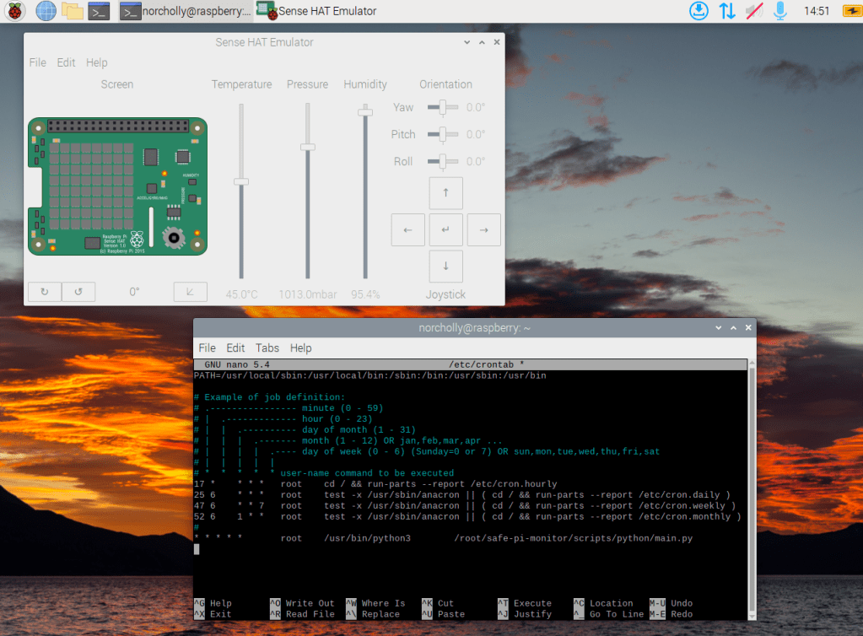Image resolution: width=863 pixels, height=636 pixels.
Task: Open the network transfer arrows icon
Action: pyautogui.click(x=726, y=11)
